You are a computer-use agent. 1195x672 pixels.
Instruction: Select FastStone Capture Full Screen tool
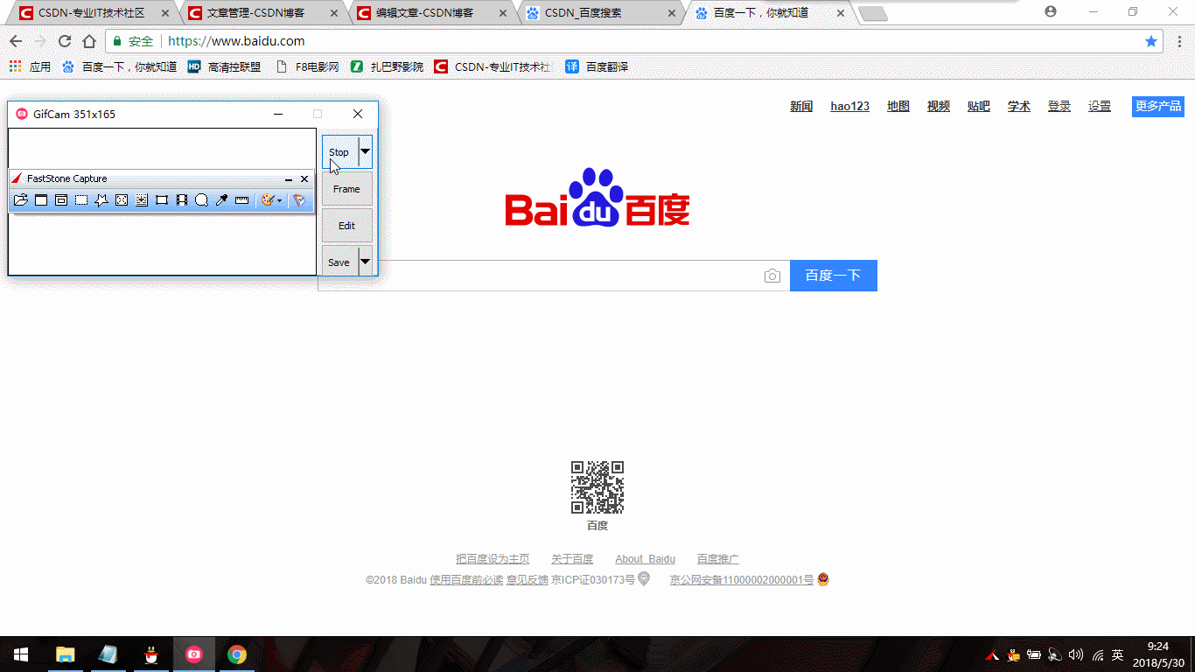tap(122, 200)
